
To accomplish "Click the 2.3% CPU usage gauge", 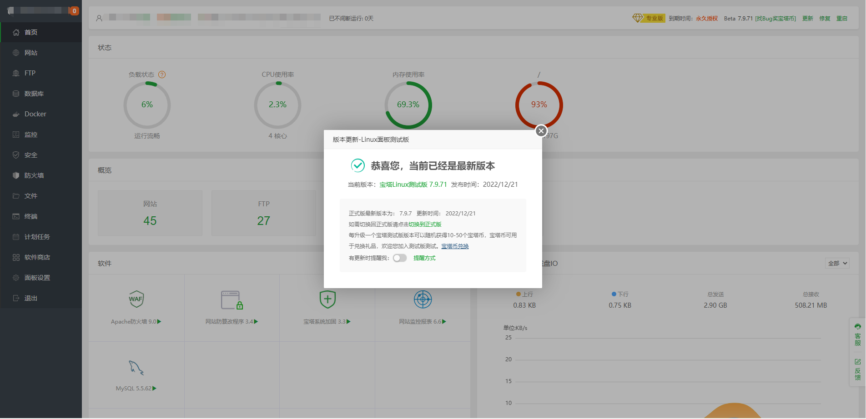I will [277, 105].
